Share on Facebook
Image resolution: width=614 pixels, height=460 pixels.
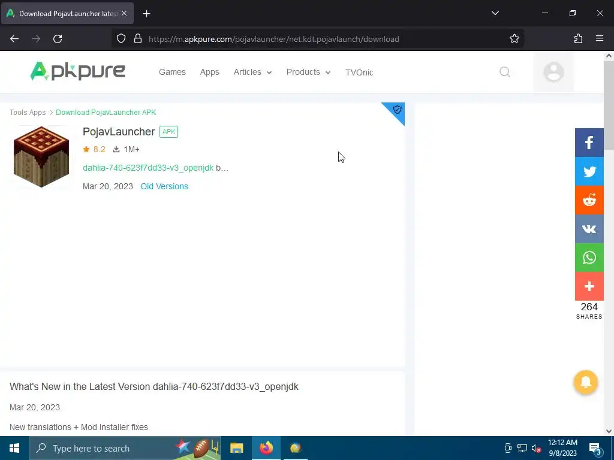pos(589,143)
